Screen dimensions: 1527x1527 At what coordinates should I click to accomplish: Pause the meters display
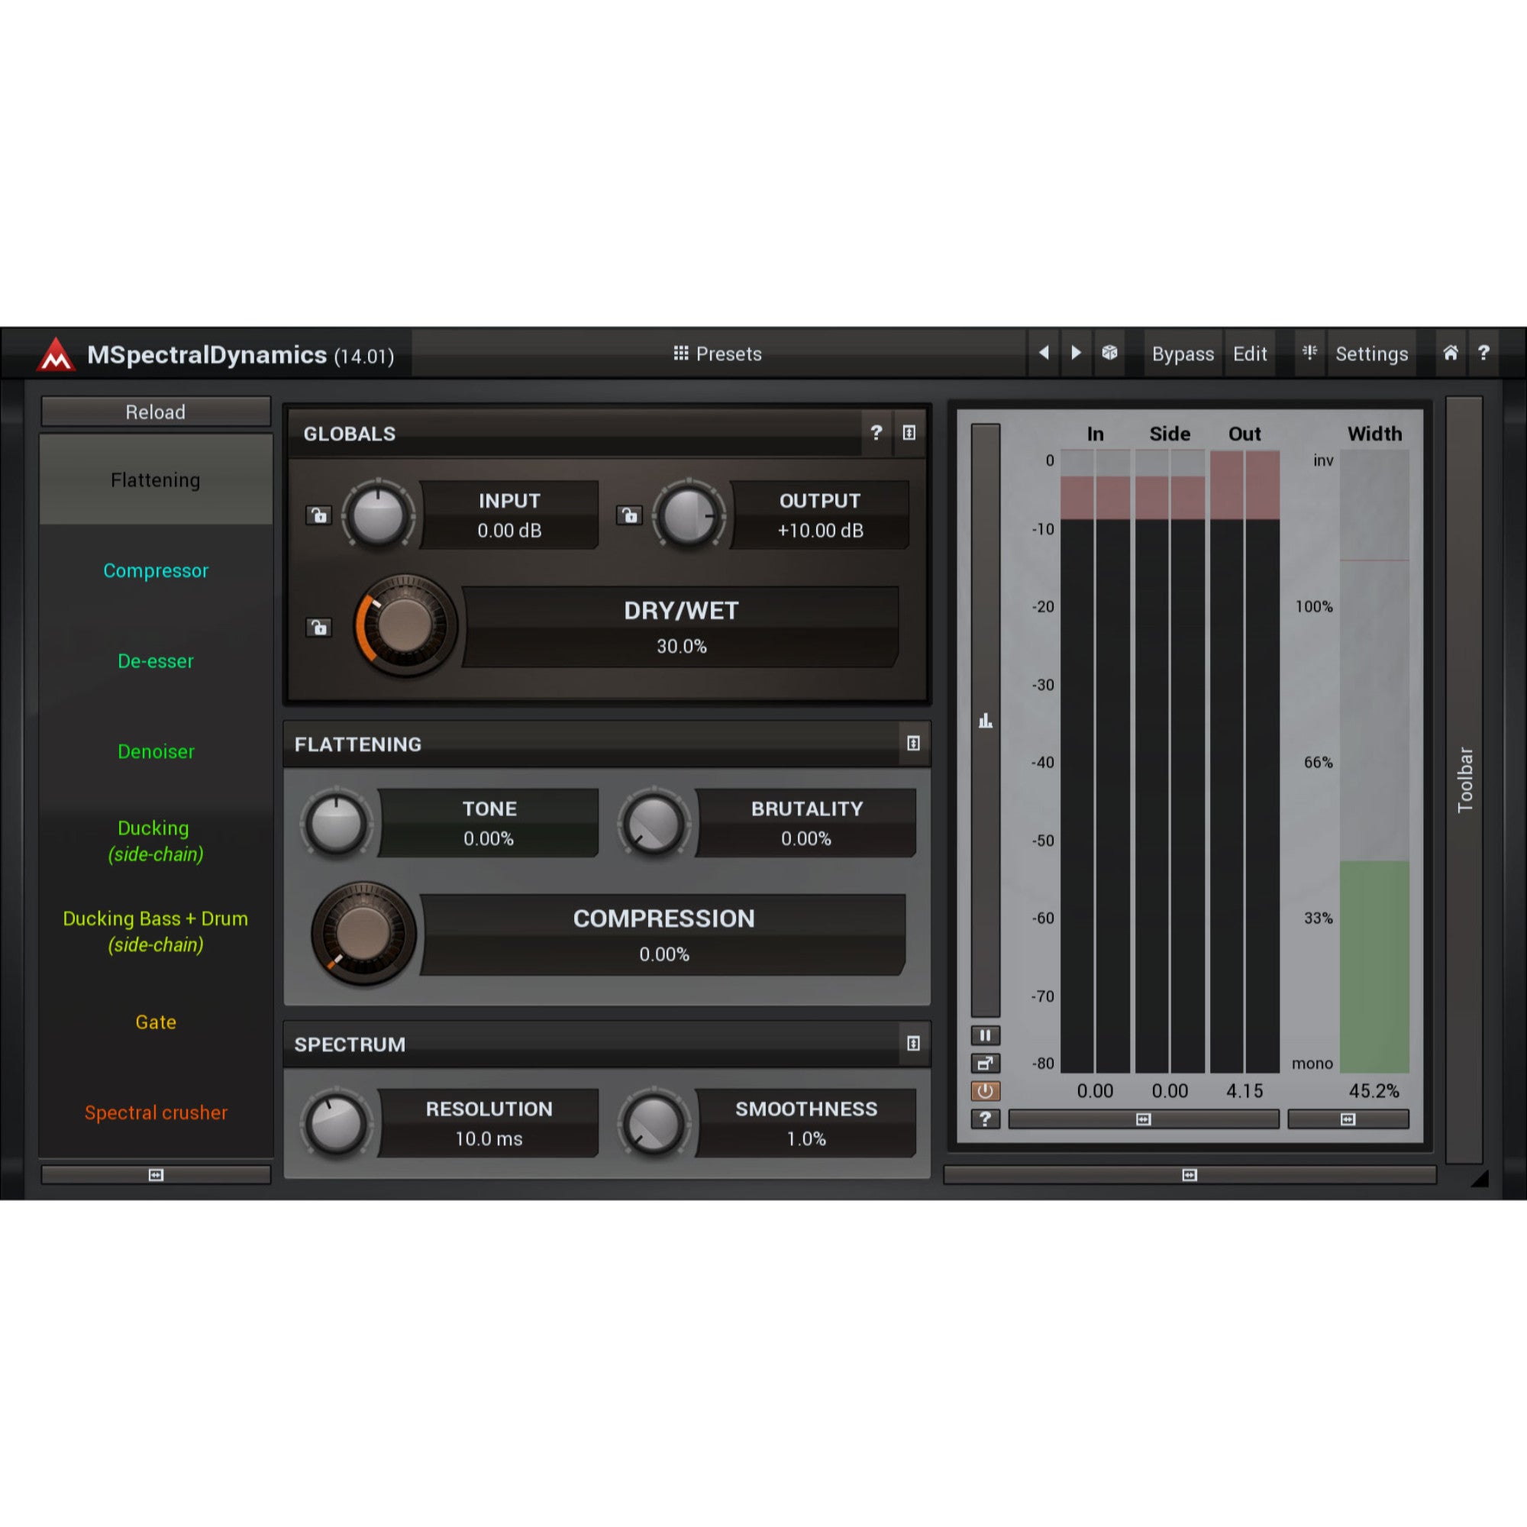985,1035
